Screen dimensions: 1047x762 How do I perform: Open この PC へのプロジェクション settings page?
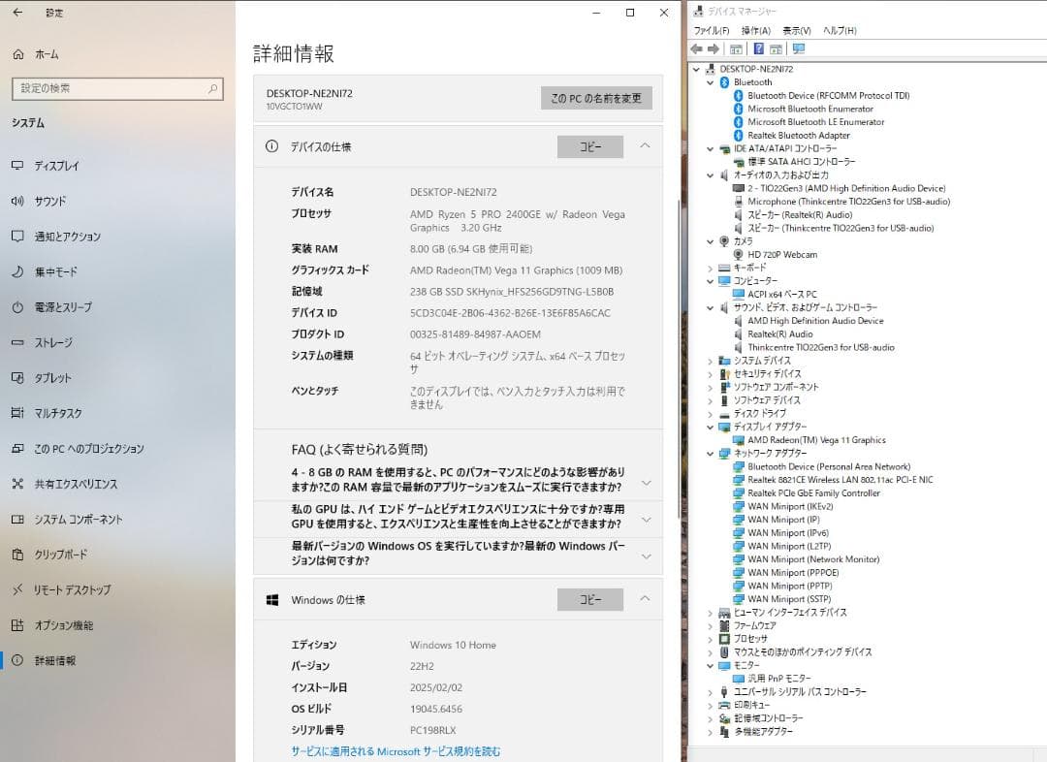click(117, 448)
